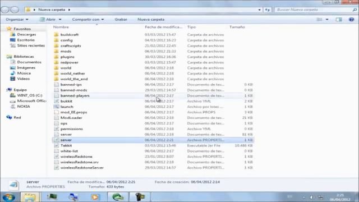Sort by the Tipo column header
The image size is (359, 202).
pyautogui.click(x=191, y=27)
